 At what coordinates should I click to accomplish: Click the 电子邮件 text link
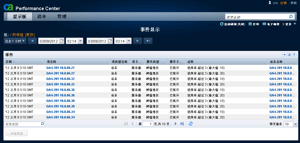tap(273, 24)
